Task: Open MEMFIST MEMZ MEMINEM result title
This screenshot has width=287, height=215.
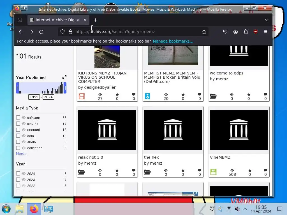Action: coord(172,77)
